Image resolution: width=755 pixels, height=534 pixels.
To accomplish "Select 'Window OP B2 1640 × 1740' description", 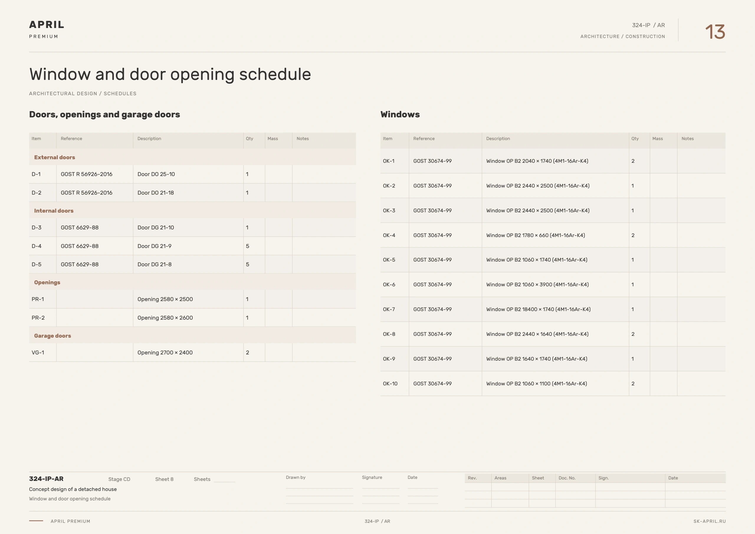I will [x=537, y=359].
